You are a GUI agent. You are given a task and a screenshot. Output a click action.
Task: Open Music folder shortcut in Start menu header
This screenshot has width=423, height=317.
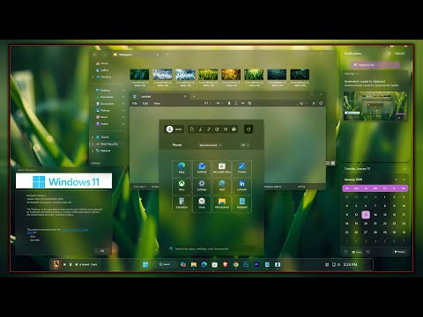(209, 129)
